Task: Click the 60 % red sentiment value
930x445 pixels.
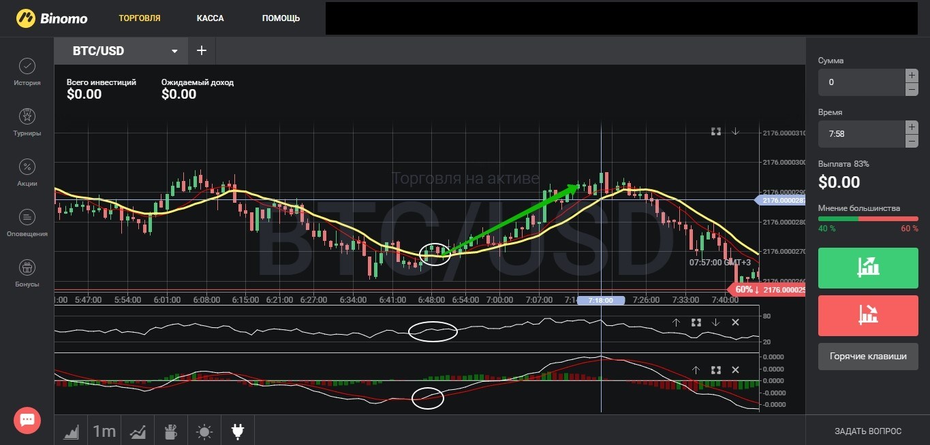Action: tap(910, 229)
